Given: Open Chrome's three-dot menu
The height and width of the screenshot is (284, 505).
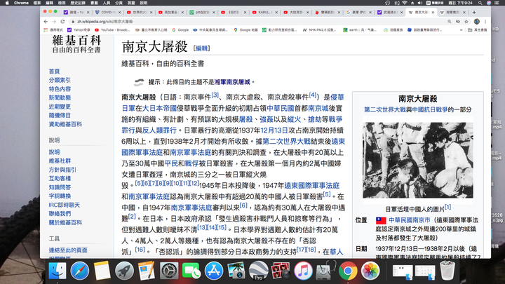Looking at the screenshot, I should tap(485, 22).
